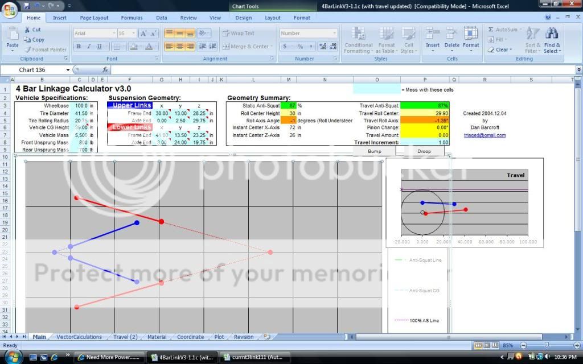Click the Office button logo
The image size is (583, 364).
[10, 11]
